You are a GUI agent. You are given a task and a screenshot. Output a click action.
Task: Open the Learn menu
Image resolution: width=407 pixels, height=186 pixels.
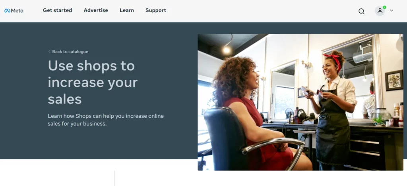click(x=127, y=10)
